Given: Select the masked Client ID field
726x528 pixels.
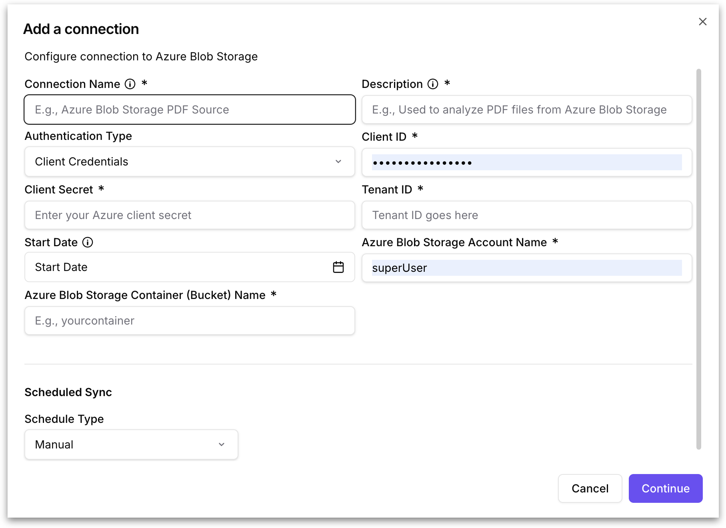Looking at the screenshot, I should 526,162.
